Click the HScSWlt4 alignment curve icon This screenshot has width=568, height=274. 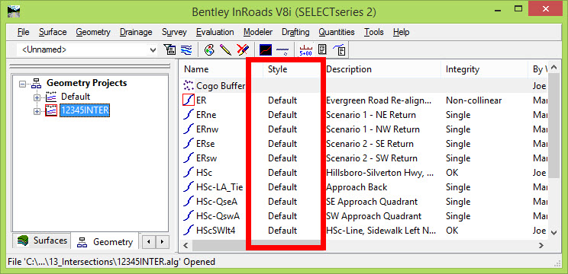tap(189, 231)
